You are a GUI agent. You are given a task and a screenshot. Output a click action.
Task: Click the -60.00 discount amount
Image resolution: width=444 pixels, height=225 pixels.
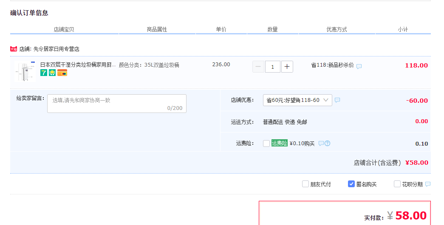click(x=417, y=101)
